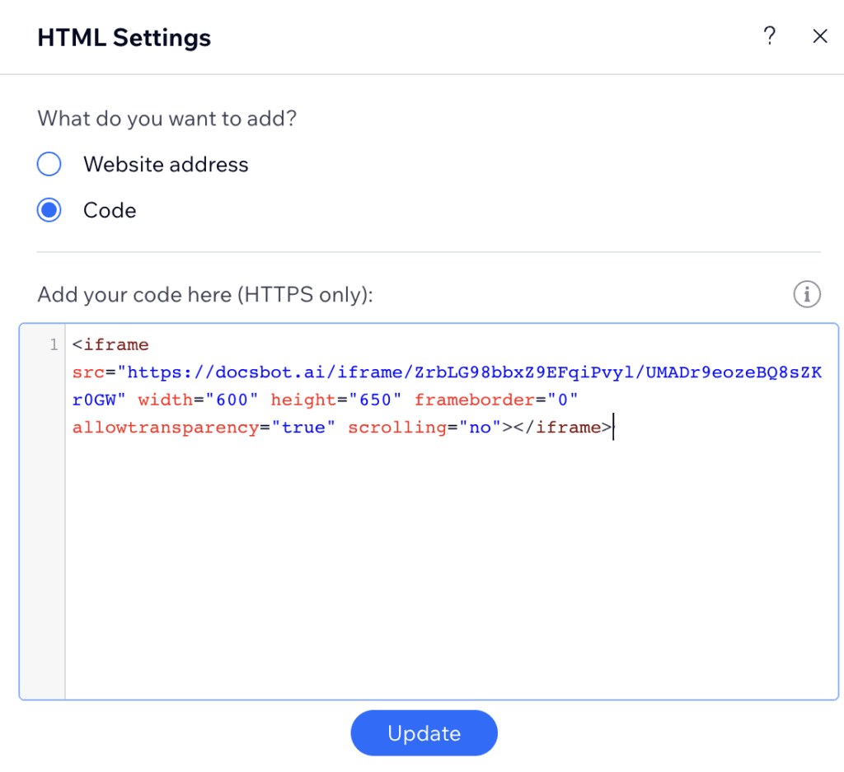Click the width value "600"
The height and width of the screenshot is (772, 844).
click(x=232, y=400)
